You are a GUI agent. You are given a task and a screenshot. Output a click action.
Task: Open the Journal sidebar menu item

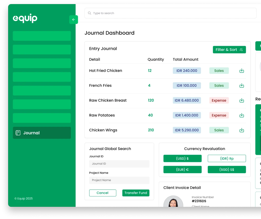42,133
